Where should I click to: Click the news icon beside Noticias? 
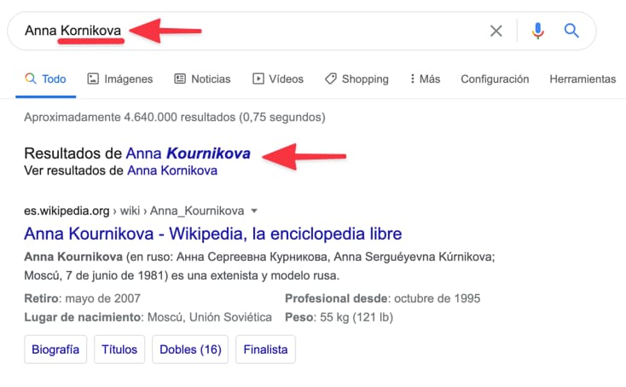(x=180, y=78)
